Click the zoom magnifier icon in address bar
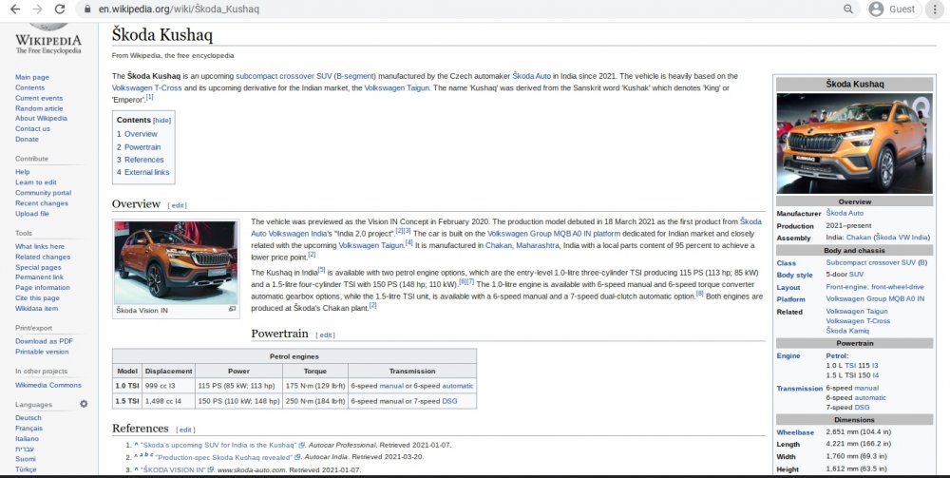This screenshot has width=950, height=478. click(848, 10)
